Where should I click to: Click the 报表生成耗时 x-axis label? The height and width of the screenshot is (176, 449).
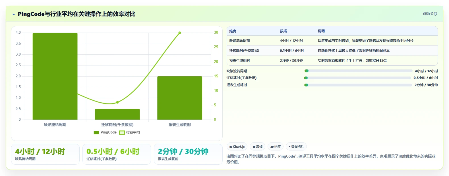(x=180, y=125)
